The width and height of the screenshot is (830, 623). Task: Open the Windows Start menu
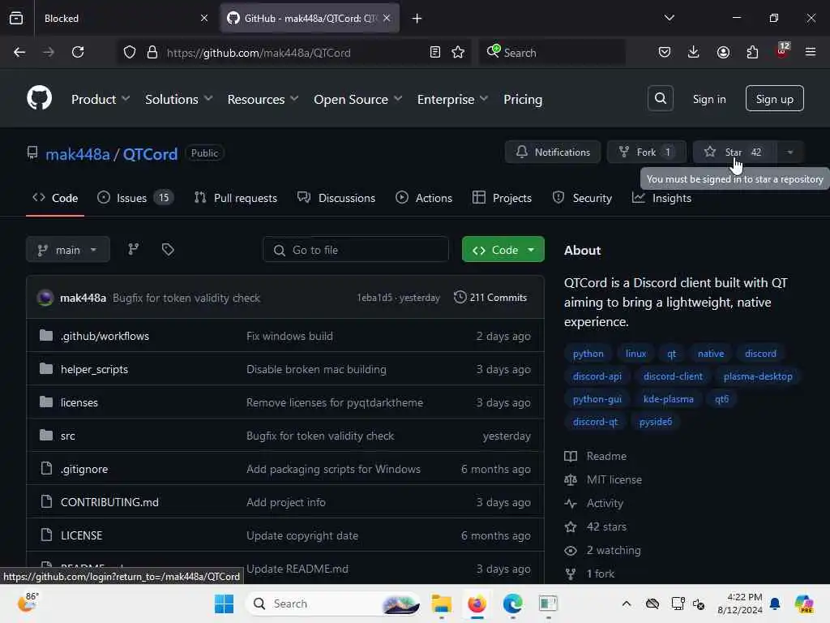coord(224,604)
